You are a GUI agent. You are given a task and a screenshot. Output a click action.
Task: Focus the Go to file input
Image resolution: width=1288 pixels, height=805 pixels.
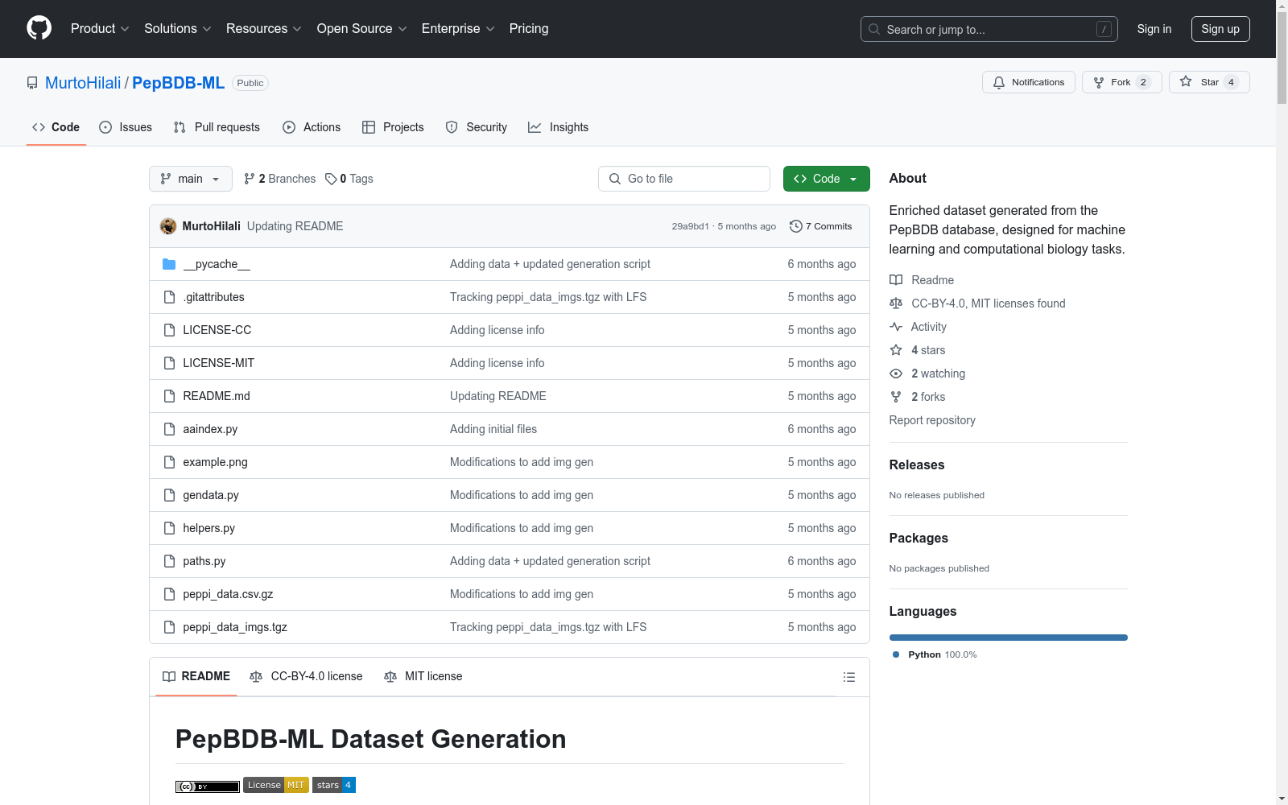[x=684, y=179]
